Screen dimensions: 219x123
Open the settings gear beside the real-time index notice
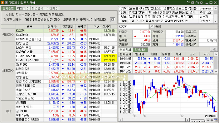coord(113,20)
